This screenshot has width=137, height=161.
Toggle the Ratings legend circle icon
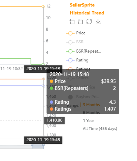(70, 69)
